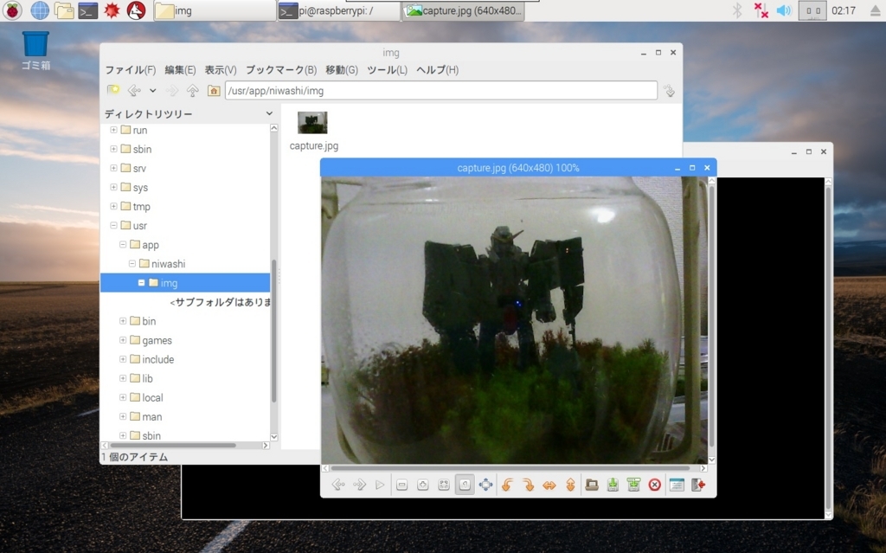Open the history dropdown arrow in file manager
Viewport: 886px width, 553px height.
(x=152, y=91)
